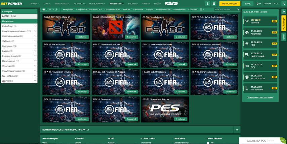Open the FIFA 23 Лига чемпионов card

(x=214, y=82)
